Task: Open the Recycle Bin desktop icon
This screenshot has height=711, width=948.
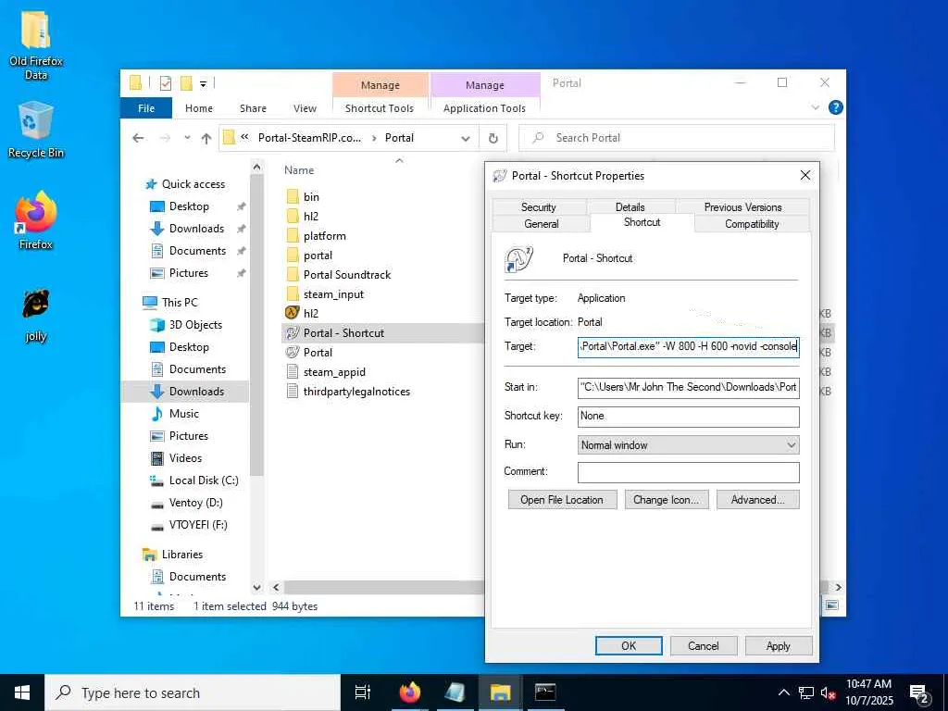Action: tap(36, 130)
